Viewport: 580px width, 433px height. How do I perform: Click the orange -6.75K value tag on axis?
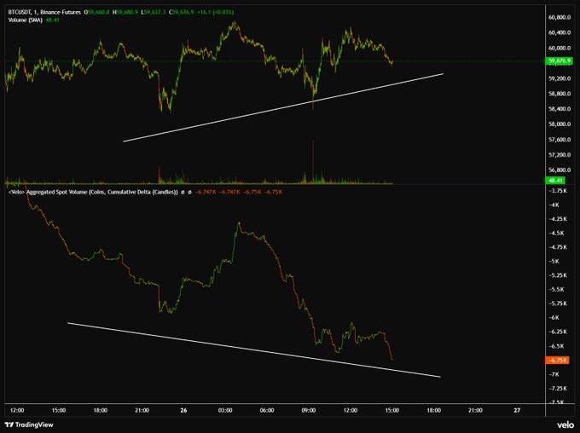pyautogui.click(x=557, y=361)
